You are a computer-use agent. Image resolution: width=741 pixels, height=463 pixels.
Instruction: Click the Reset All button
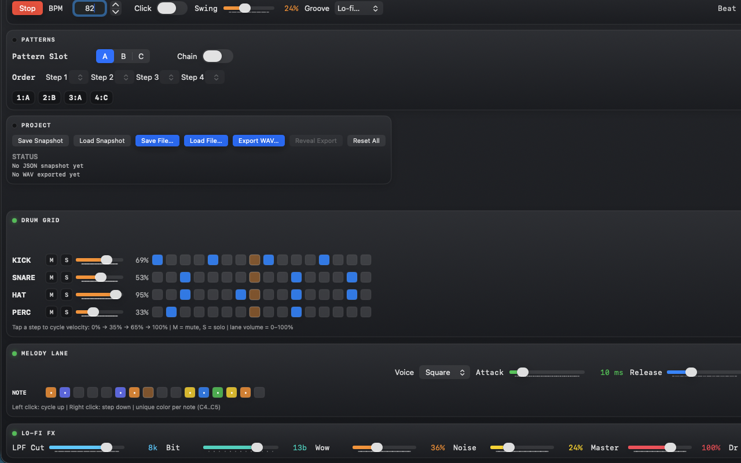[366, 141]
